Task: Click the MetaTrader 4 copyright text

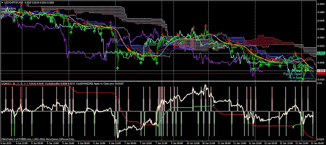Action: pos(38,139)
